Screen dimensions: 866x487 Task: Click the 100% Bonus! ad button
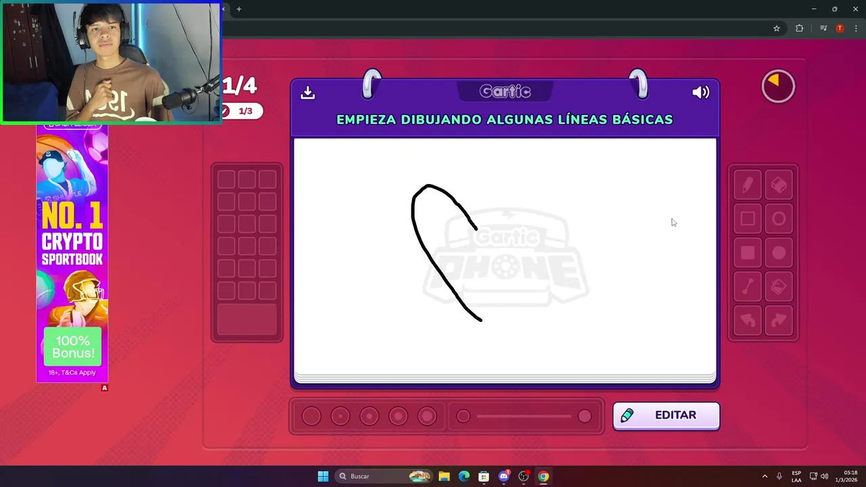(72, 346)
